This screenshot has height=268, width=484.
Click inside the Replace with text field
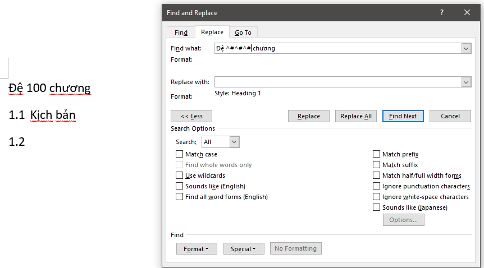[337, 82]
